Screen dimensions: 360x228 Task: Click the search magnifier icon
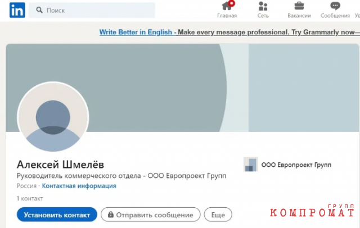[x=39, y=10]
